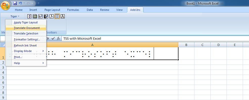Click the green lined document toolbar icon
The image size is (249, 100).
point(35,16)
